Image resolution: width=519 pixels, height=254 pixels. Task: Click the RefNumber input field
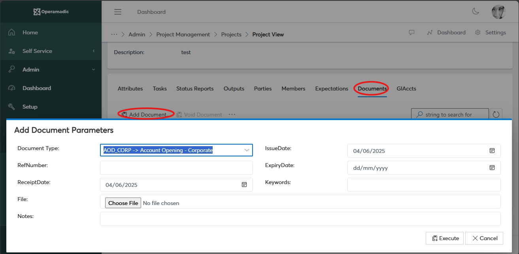point(176,167)
